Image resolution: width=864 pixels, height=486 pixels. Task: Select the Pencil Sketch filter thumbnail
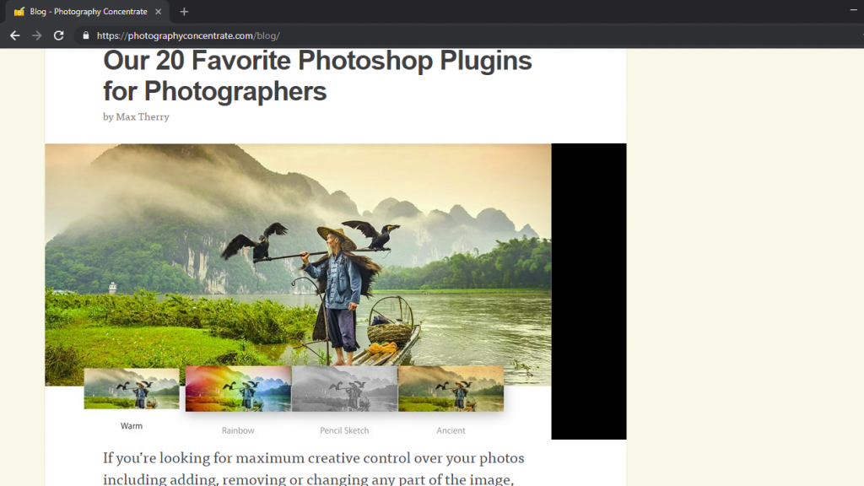coord(344,388)
